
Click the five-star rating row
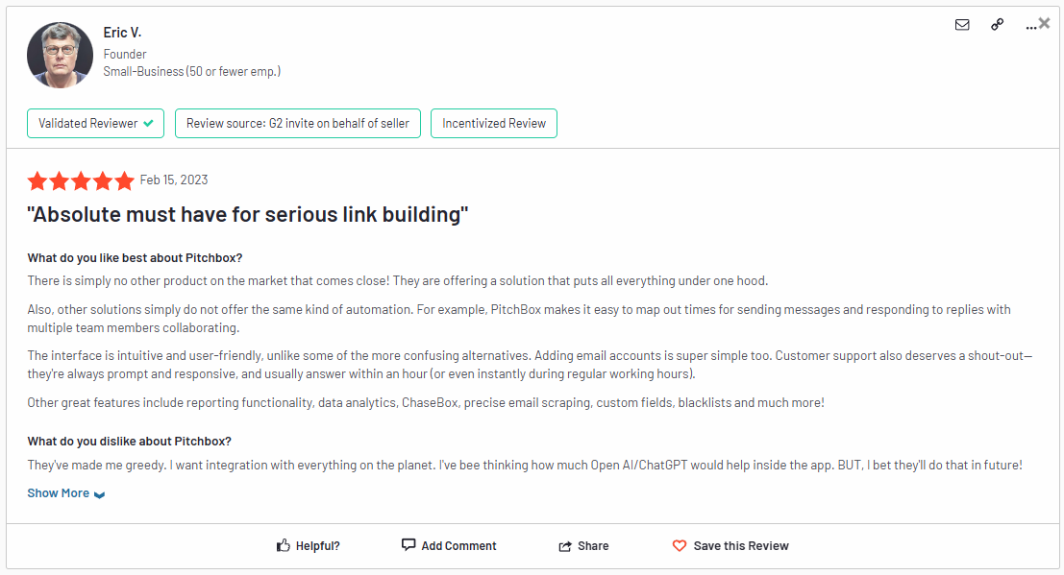point(81,180)
